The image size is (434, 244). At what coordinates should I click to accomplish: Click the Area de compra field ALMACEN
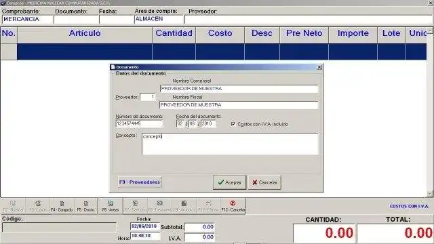pos(159,20)
